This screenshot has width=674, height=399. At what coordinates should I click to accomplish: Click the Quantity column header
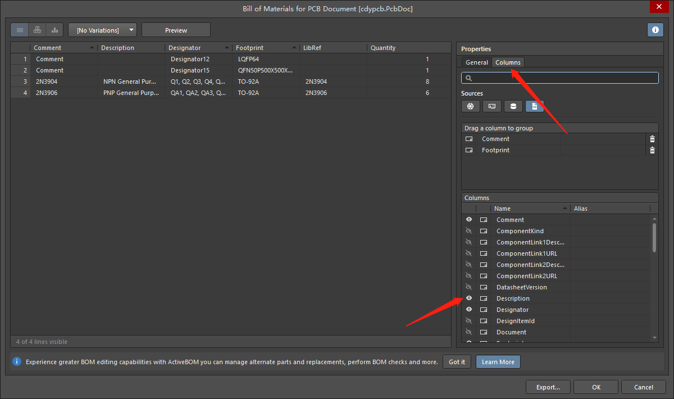tap(409, 48)
